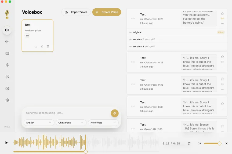Click the '0:13 / 0:28' time readout

(x=171, y=144)
